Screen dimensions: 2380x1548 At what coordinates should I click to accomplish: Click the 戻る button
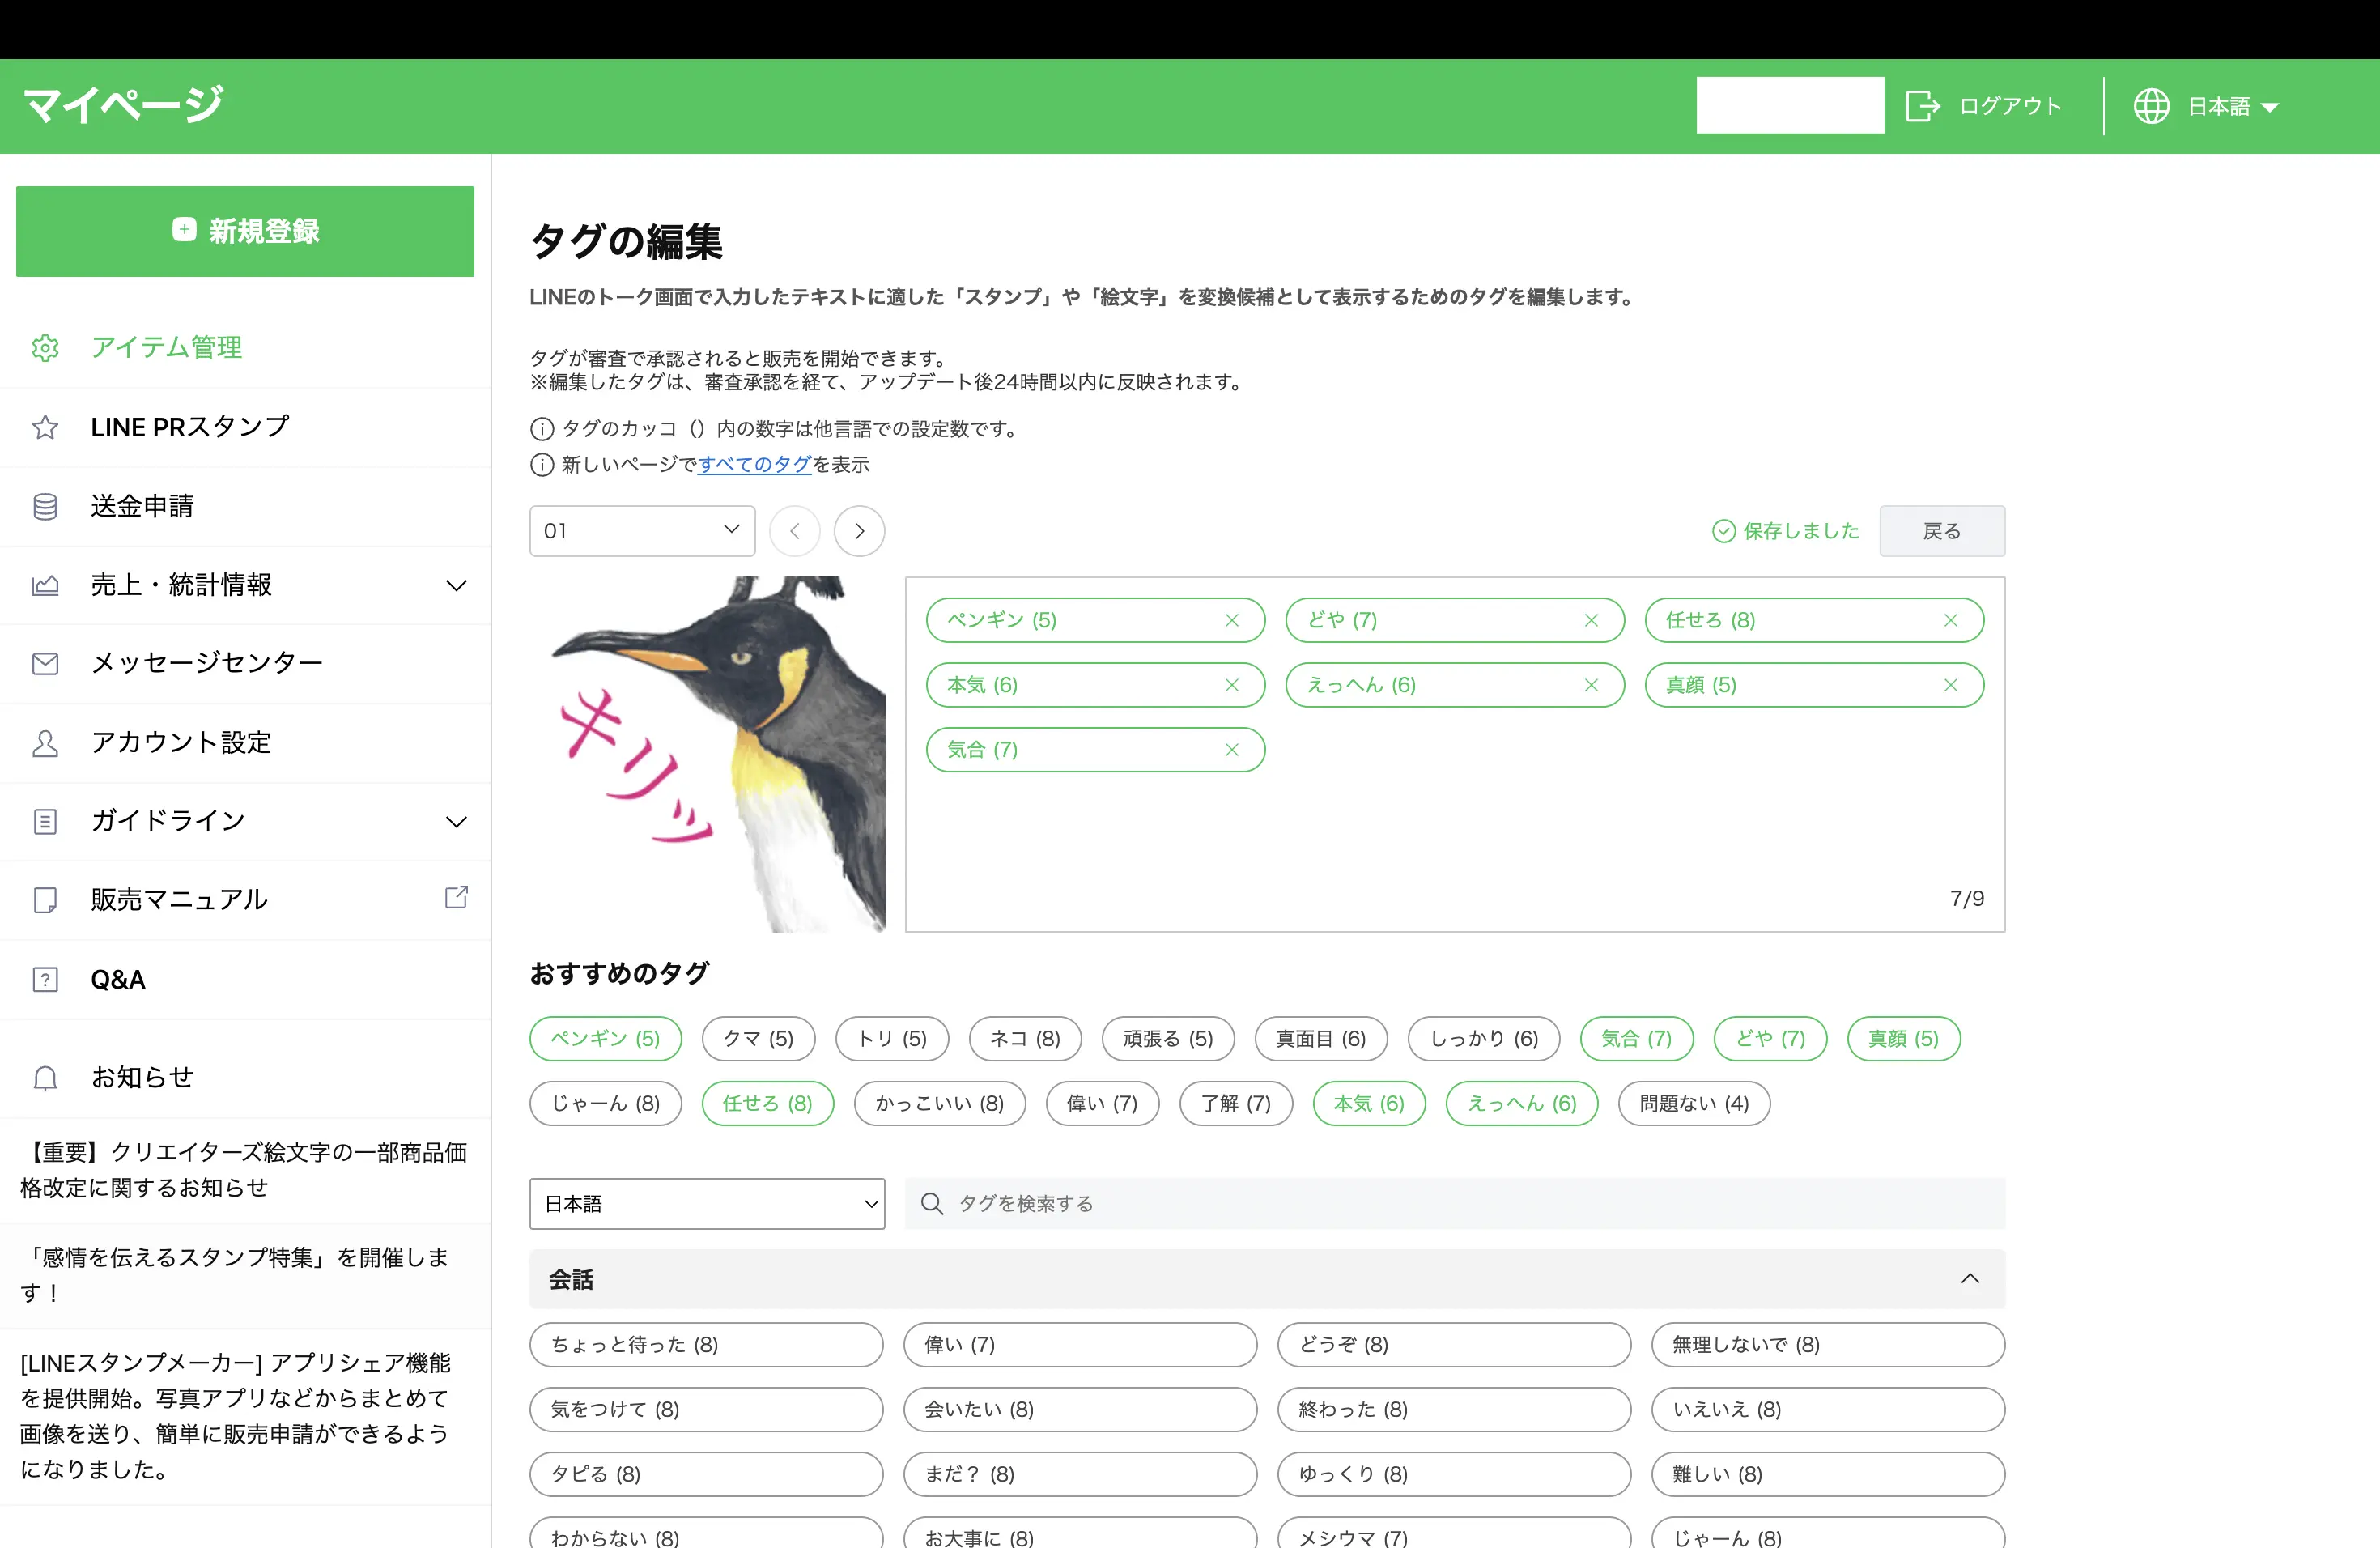[x=1942, y=531]
